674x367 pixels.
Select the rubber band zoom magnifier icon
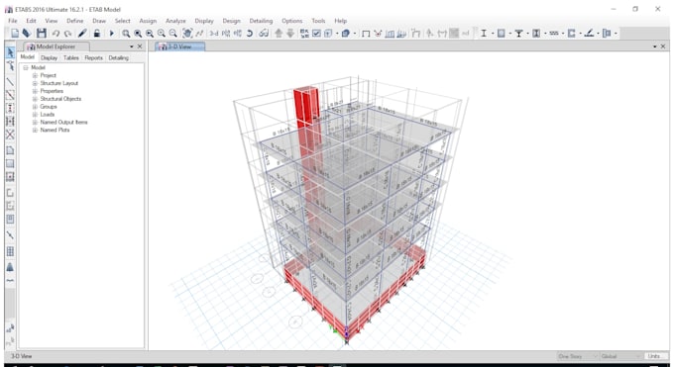pos(126,33)
